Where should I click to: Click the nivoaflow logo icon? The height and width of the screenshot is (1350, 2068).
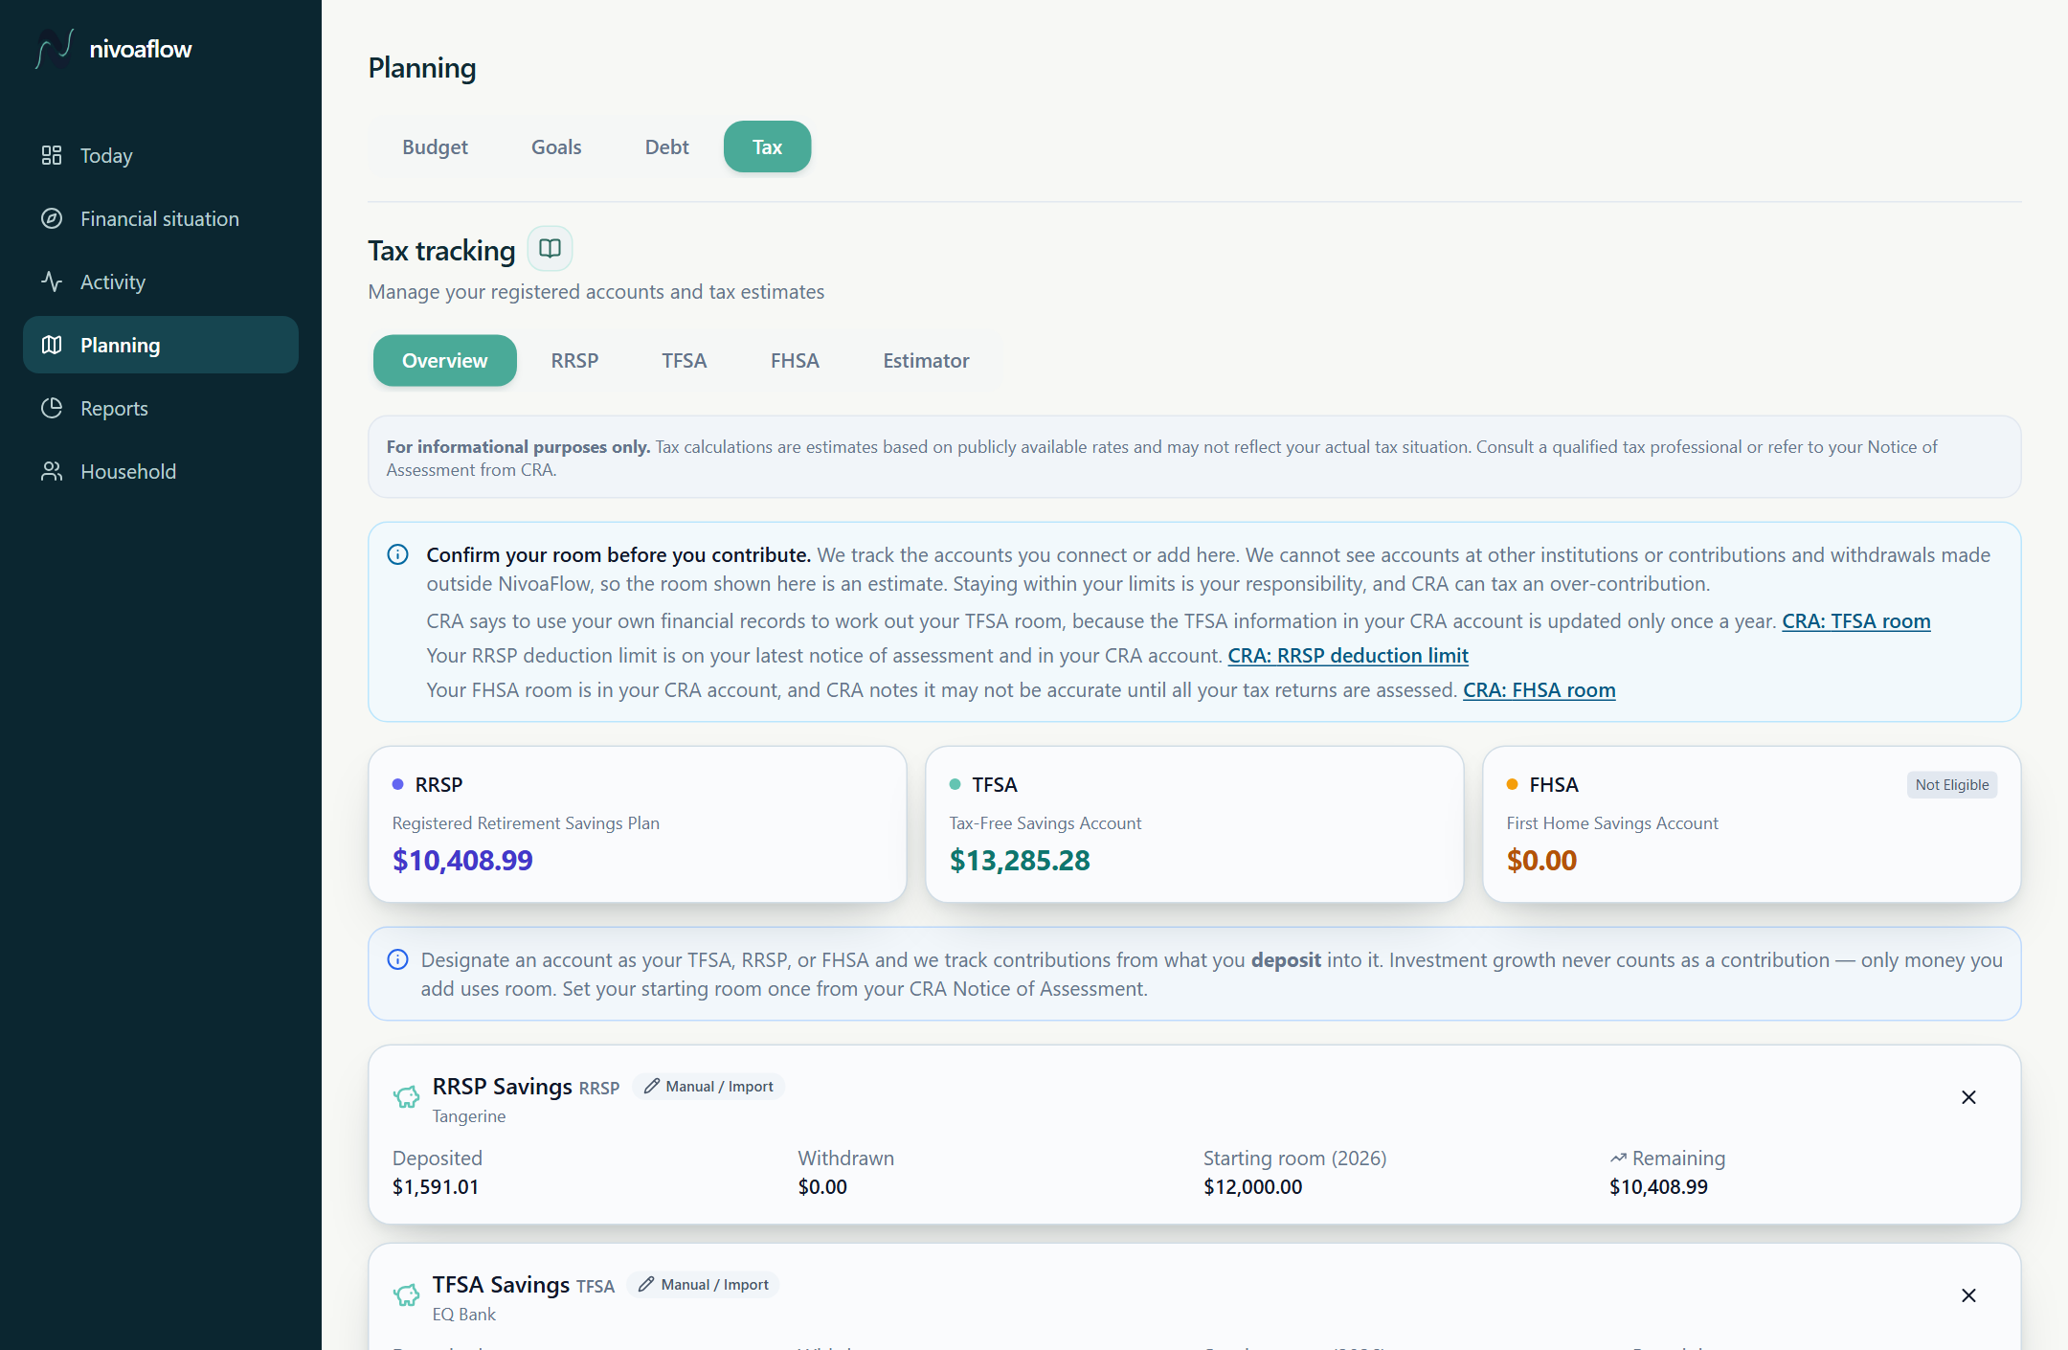pyautogui.click(x=55, y=49)
